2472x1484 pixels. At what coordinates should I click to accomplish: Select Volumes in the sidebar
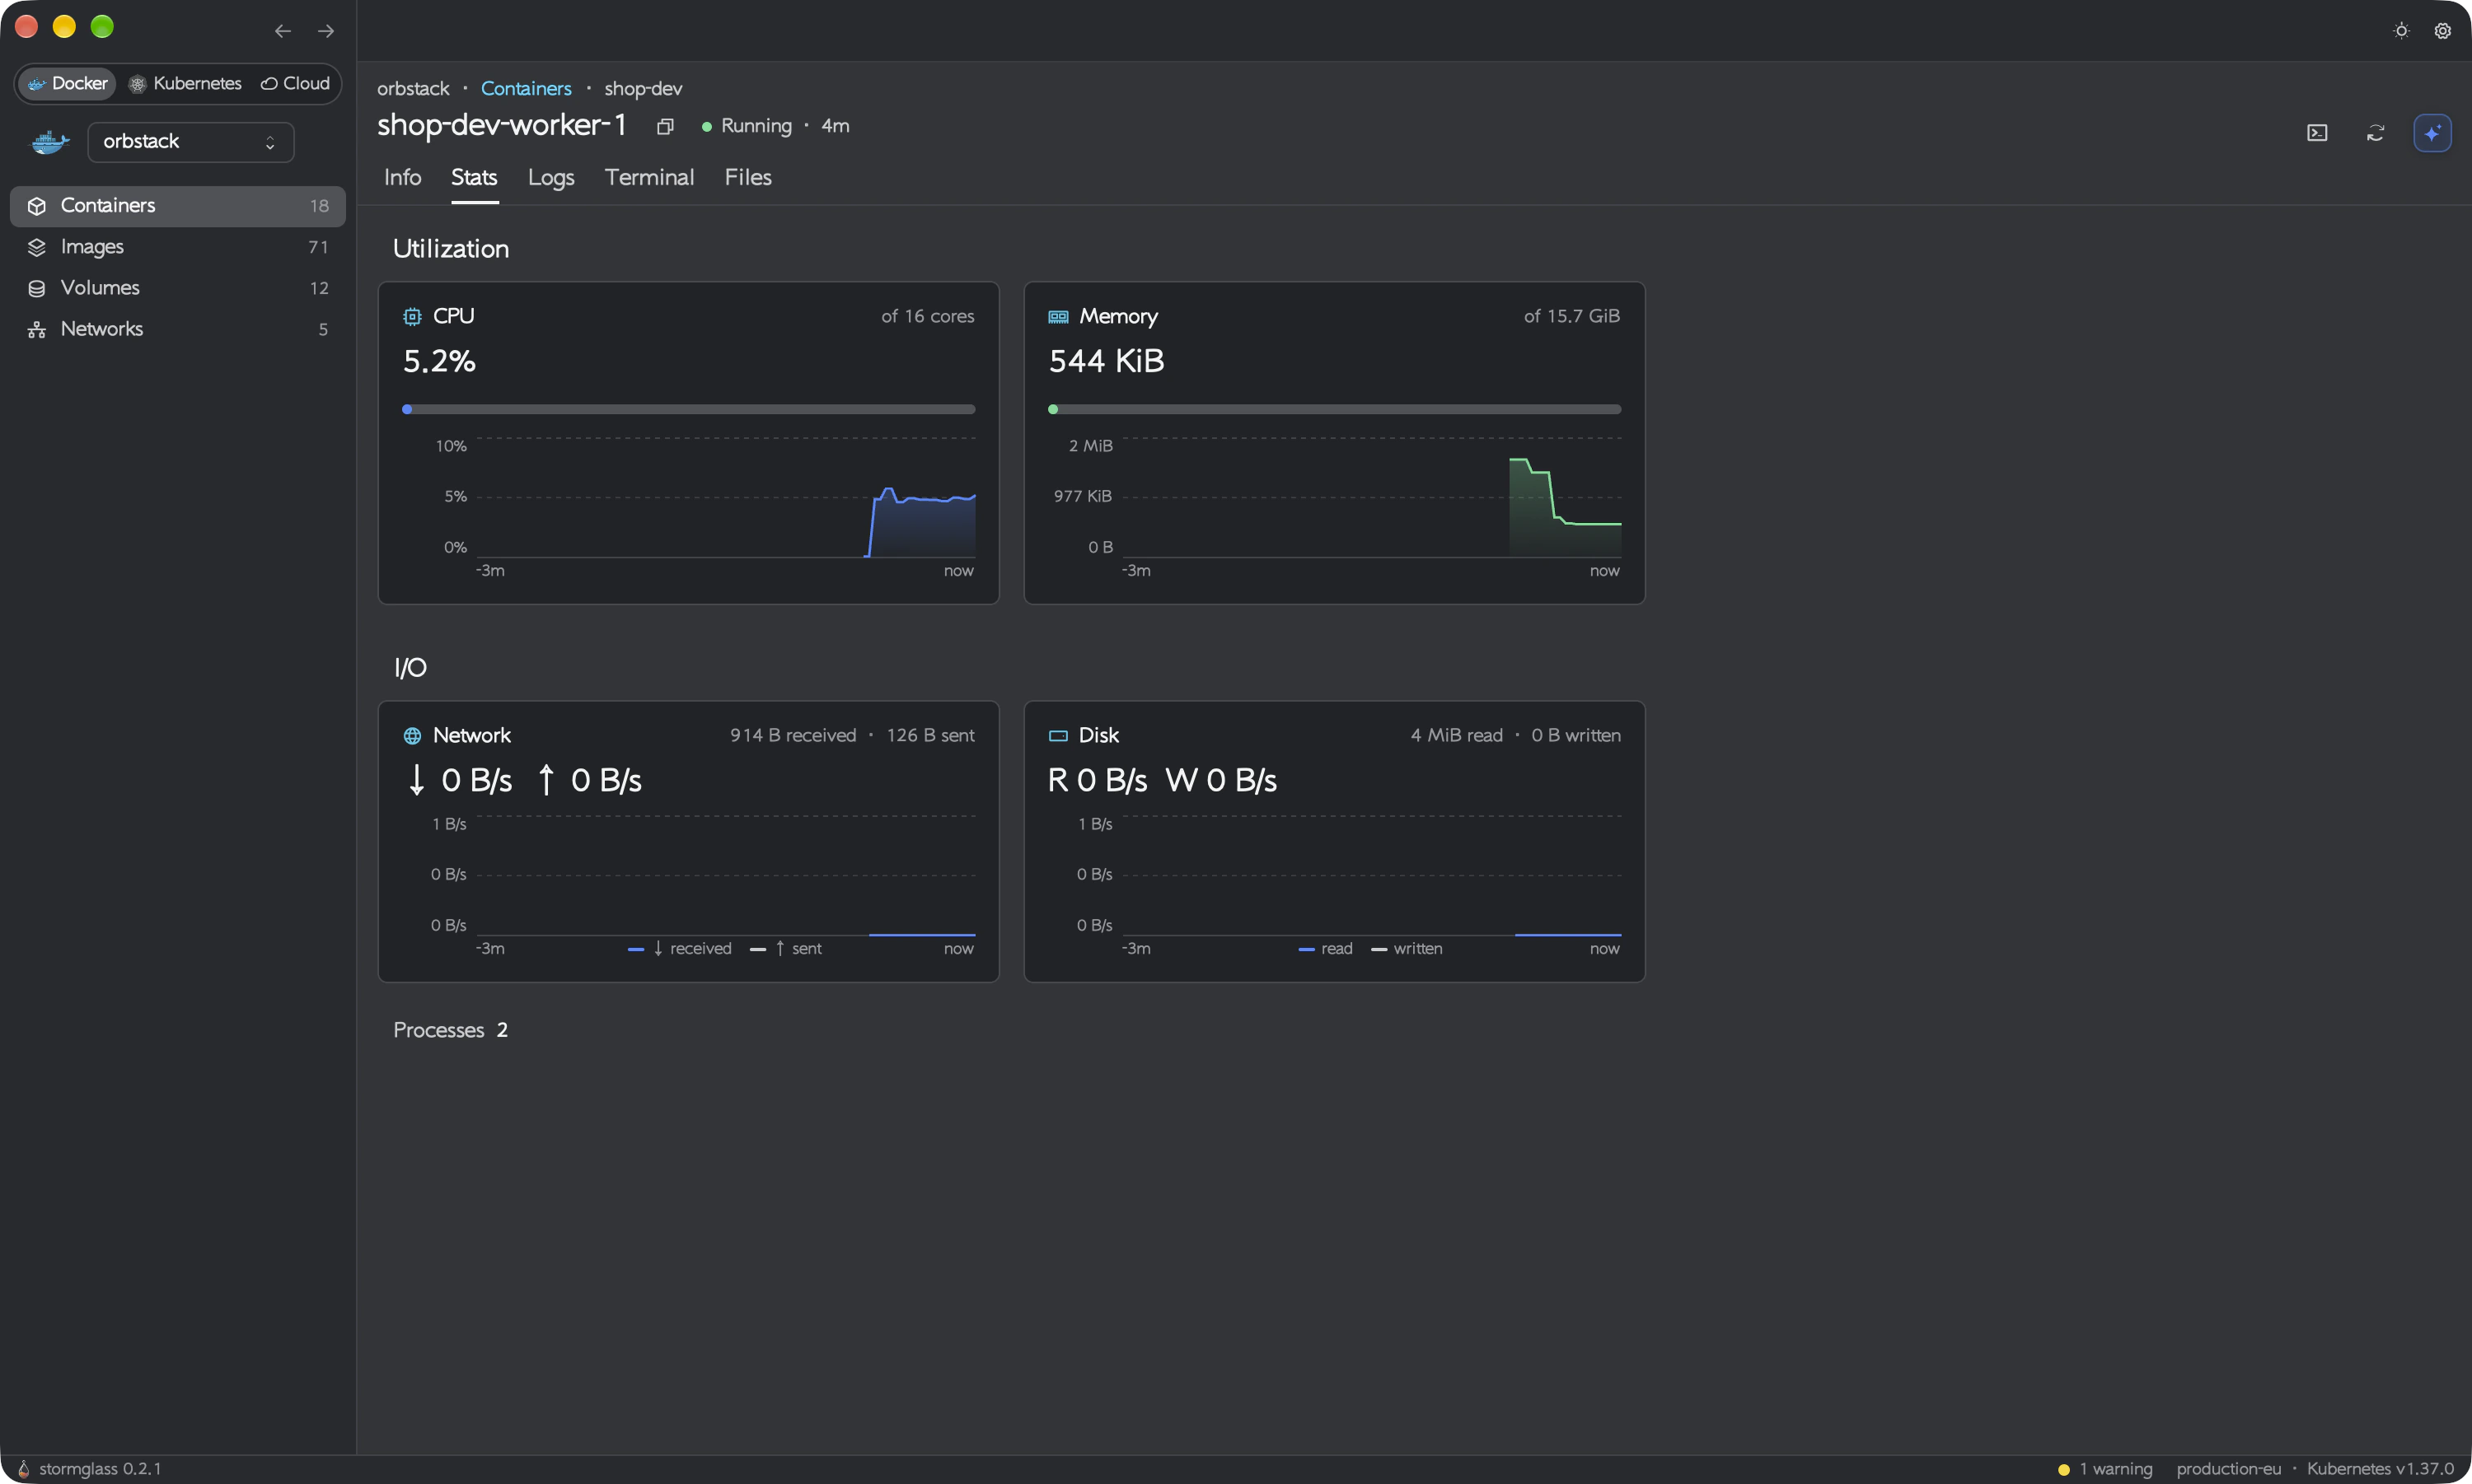pyautogui.click(x=178, y=288)
